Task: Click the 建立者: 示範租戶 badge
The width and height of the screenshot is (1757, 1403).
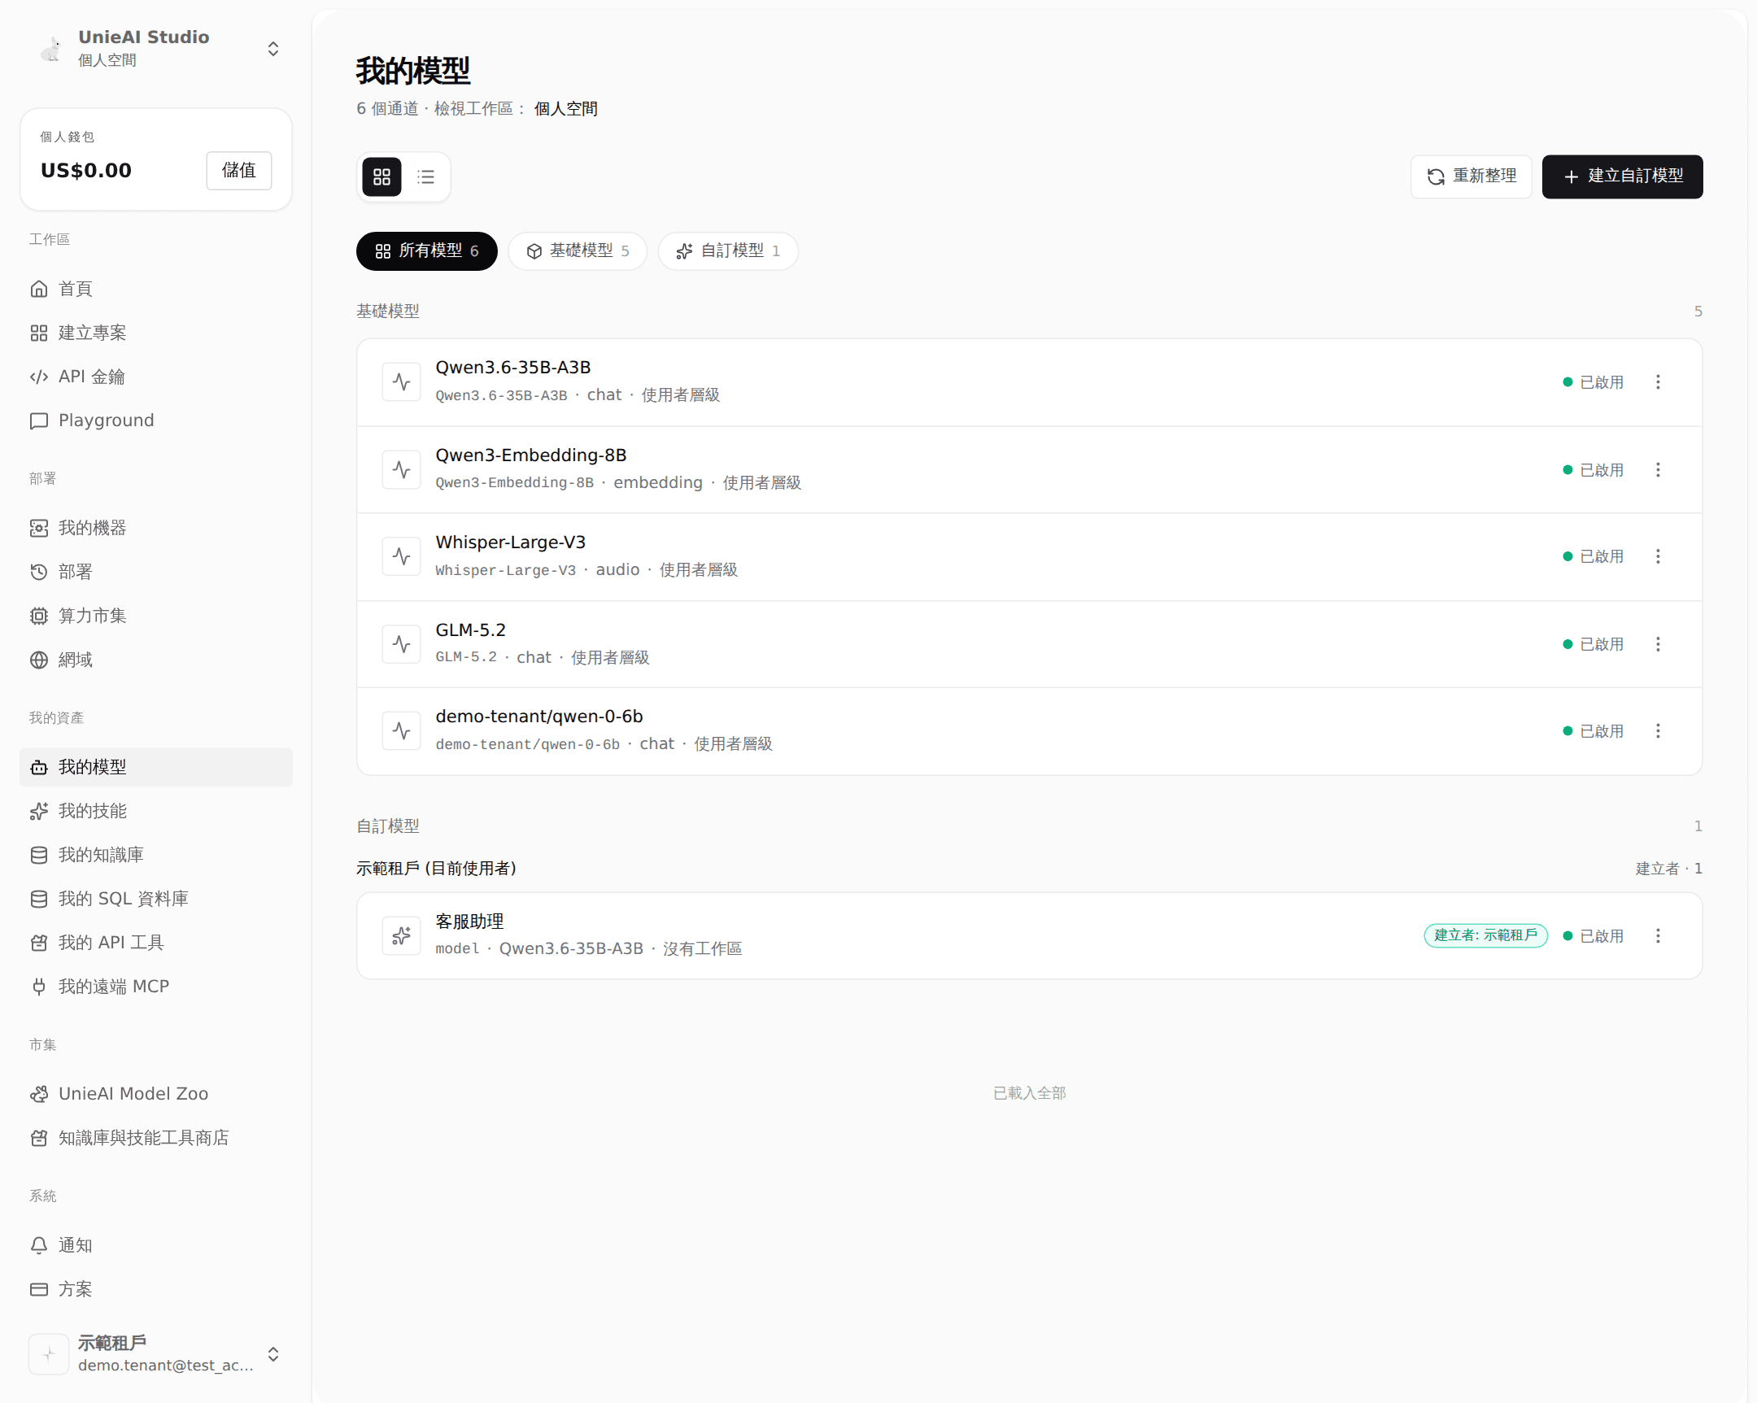Action: [x=1485, y=935]
